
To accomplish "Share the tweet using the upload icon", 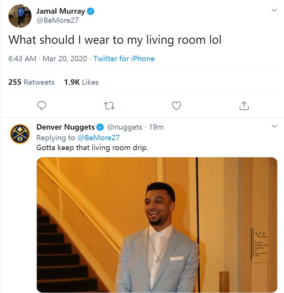I will point(244,106).
